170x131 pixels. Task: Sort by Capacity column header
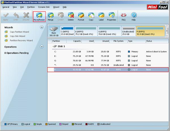tap(74, 41)
